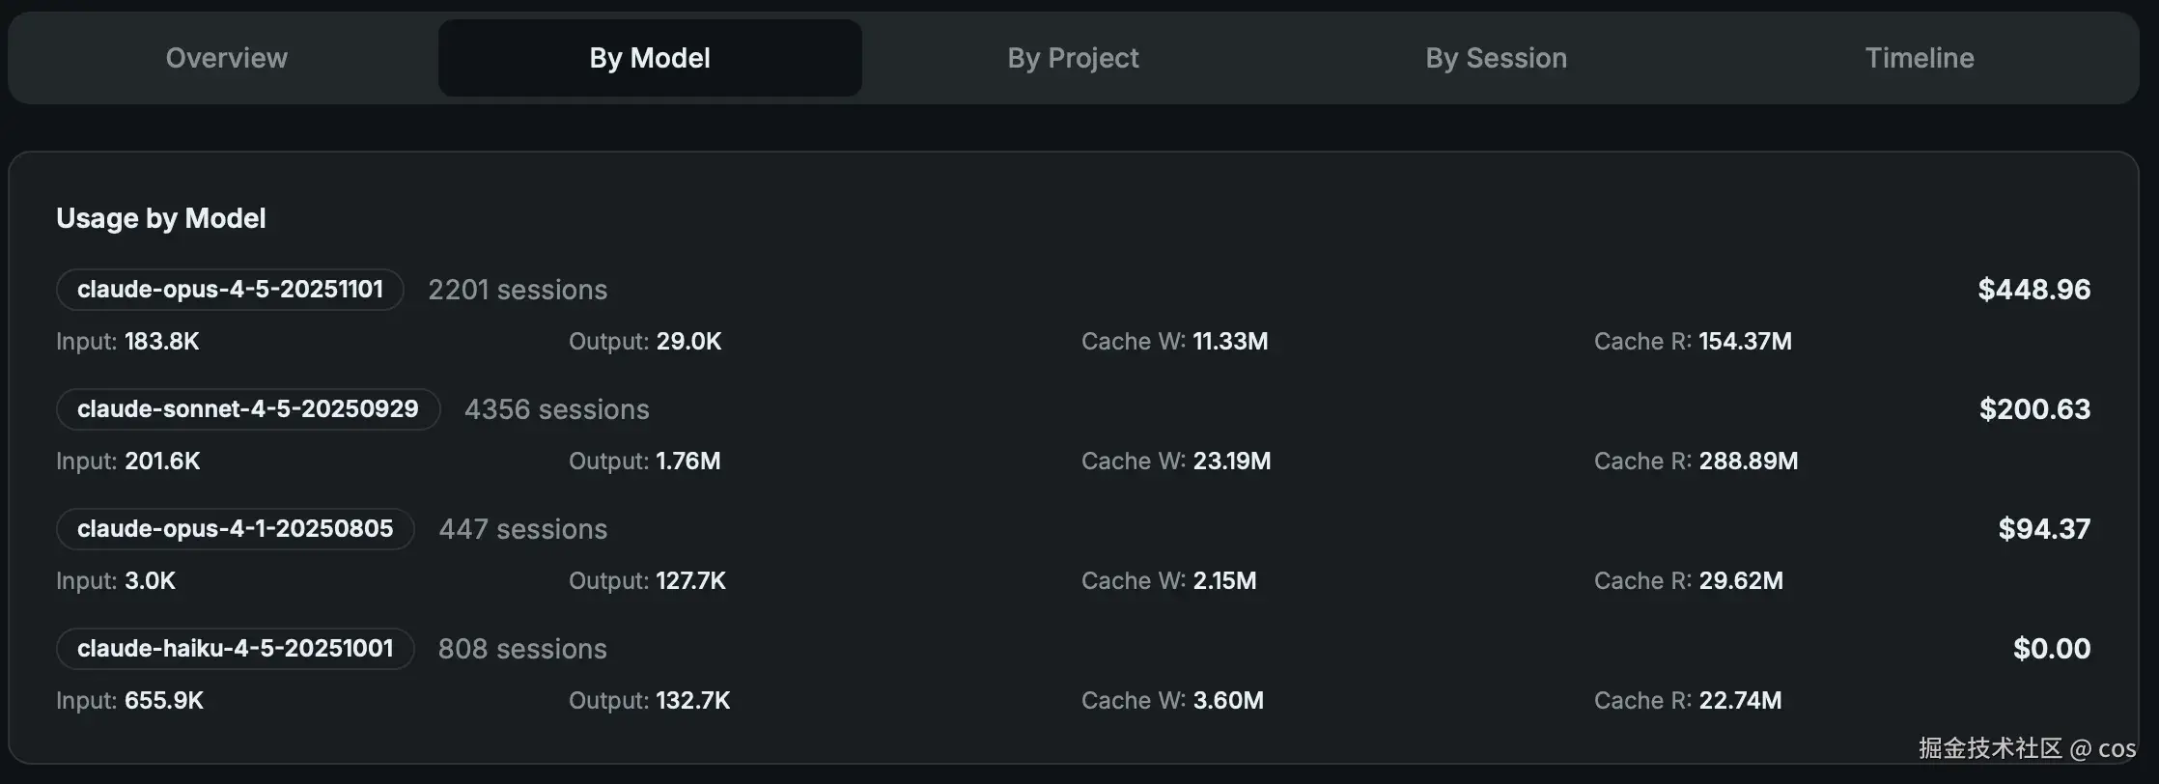Click the Cache R 154.37M value
Viewport: 2159px width, 784px height.
(x=1744, y=342)
